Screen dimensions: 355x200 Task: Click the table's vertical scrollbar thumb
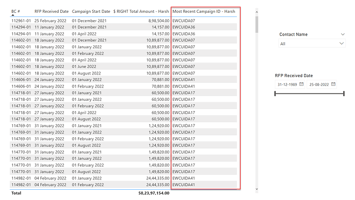pos(257,24)
